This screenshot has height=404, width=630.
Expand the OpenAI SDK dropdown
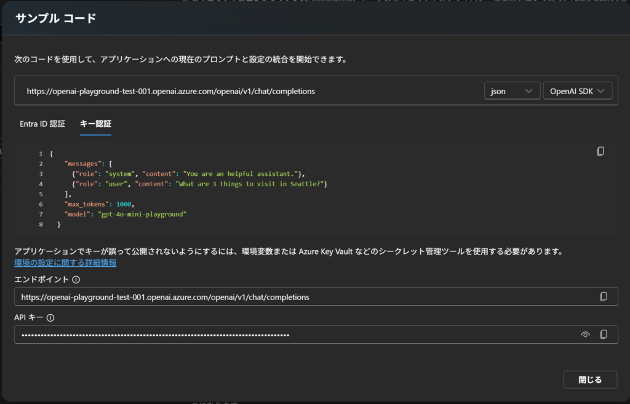point(577,91)
